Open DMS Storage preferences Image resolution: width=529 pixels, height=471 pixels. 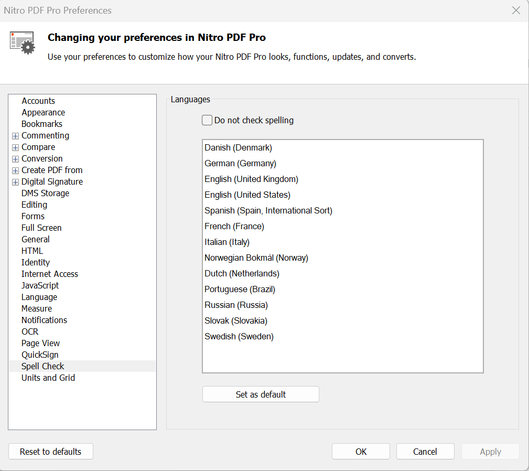click(x=45, y=193)
